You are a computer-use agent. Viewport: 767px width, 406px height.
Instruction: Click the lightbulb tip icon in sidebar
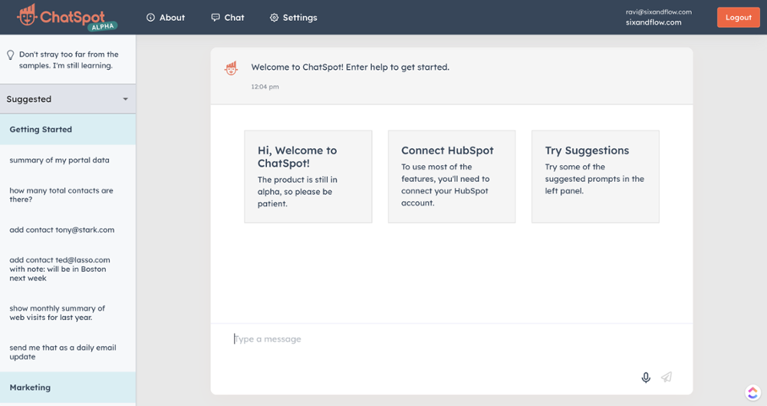10,54
